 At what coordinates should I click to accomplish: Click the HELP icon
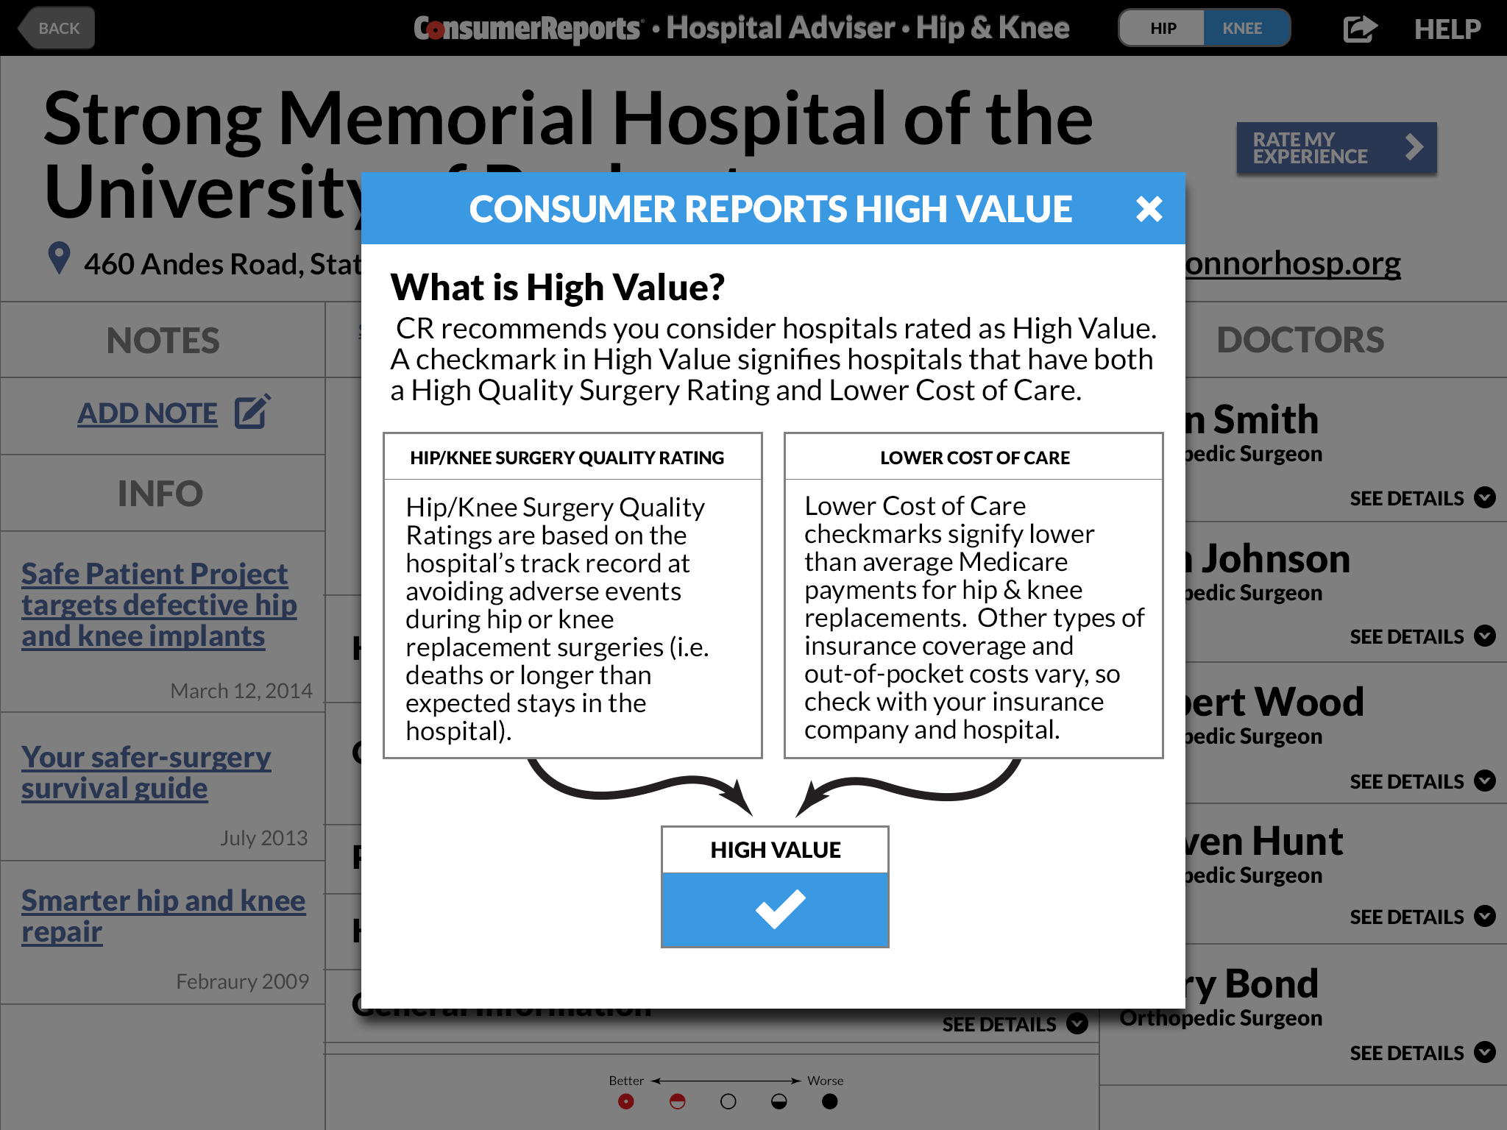point(1447,27)
